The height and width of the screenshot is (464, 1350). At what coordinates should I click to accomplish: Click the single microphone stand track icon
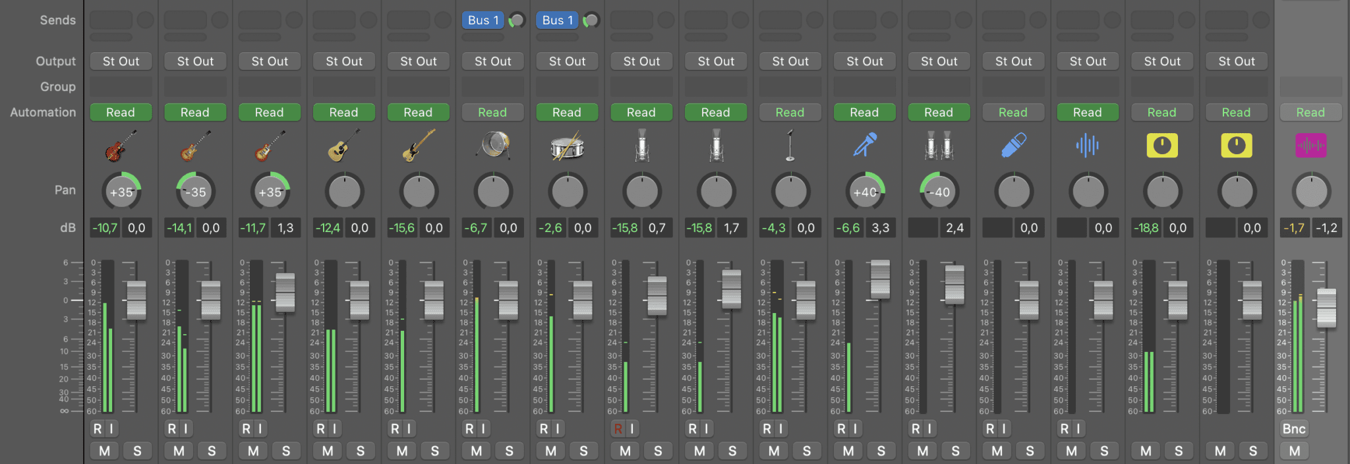[x=790, y=146]
